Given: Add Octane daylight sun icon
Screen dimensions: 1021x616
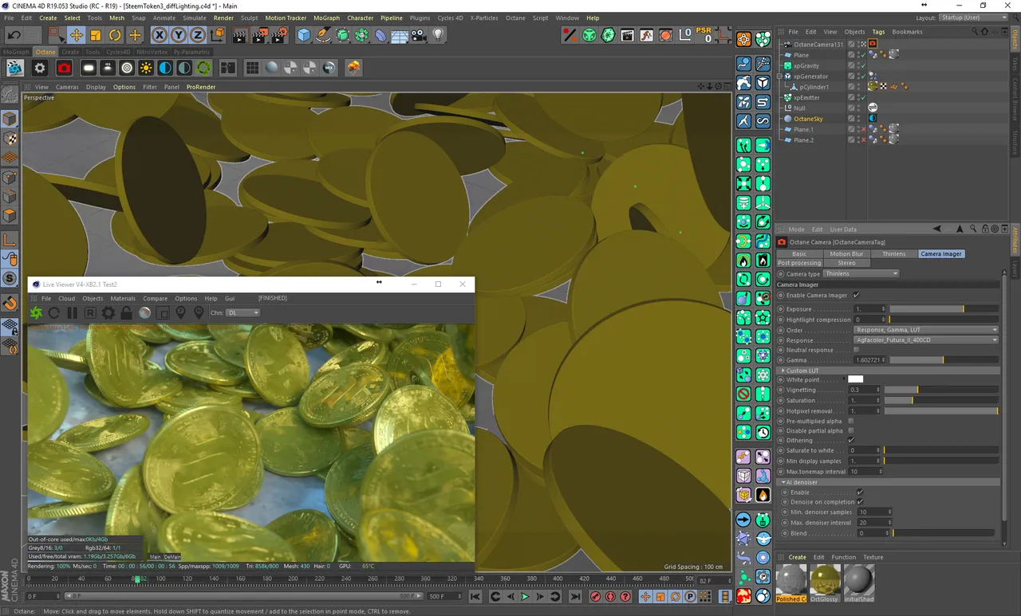Looking at the screenshot, I should pos(146,69).
